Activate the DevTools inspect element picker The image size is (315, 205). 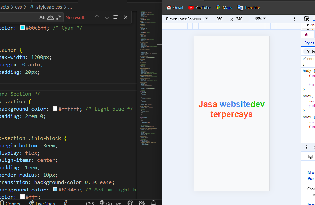[x=307, y=19]
